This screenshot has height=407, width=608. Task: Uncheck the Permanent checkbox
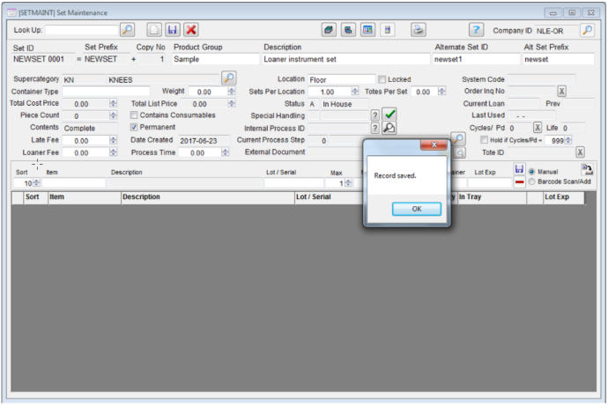pyautogui.click(x=135, y=128)
